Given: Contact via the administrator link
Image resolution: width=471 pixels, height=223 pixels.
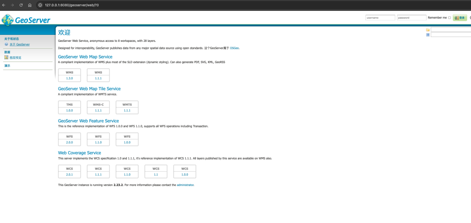Looking at the screenshot, I should 185,185.
